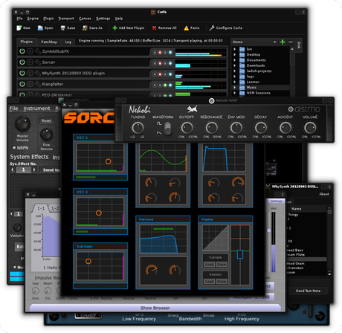Screen dimensions: 342x333
Task: Click the Sample Load button in Sorcer
Action: pos(209,265)
